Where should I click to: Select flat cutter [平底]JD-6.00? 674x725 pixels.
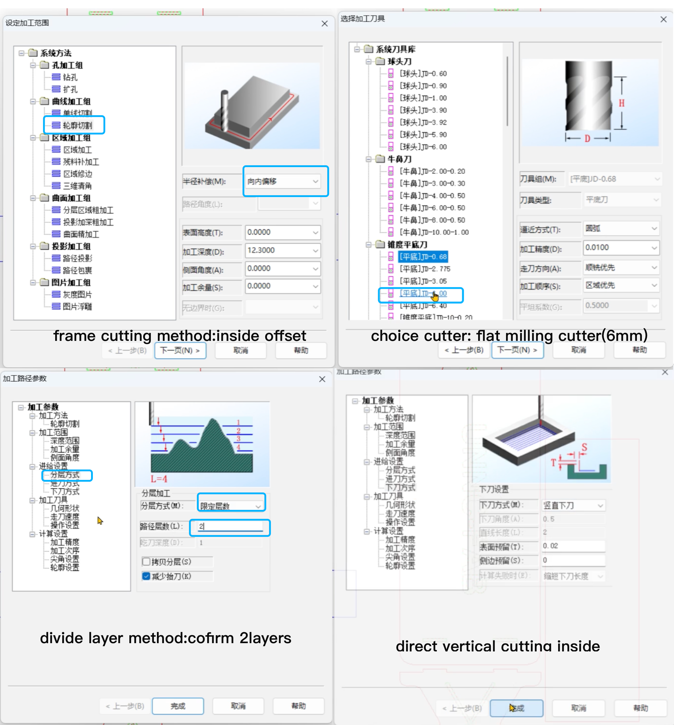pos(423,294)
